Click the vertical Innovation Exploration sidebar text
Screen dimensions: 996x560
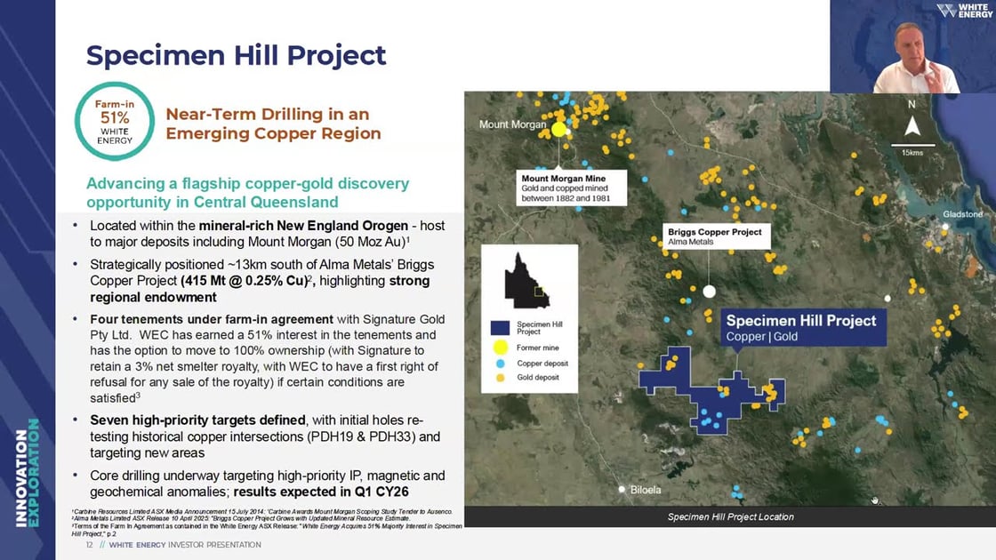tap(27, 471)
